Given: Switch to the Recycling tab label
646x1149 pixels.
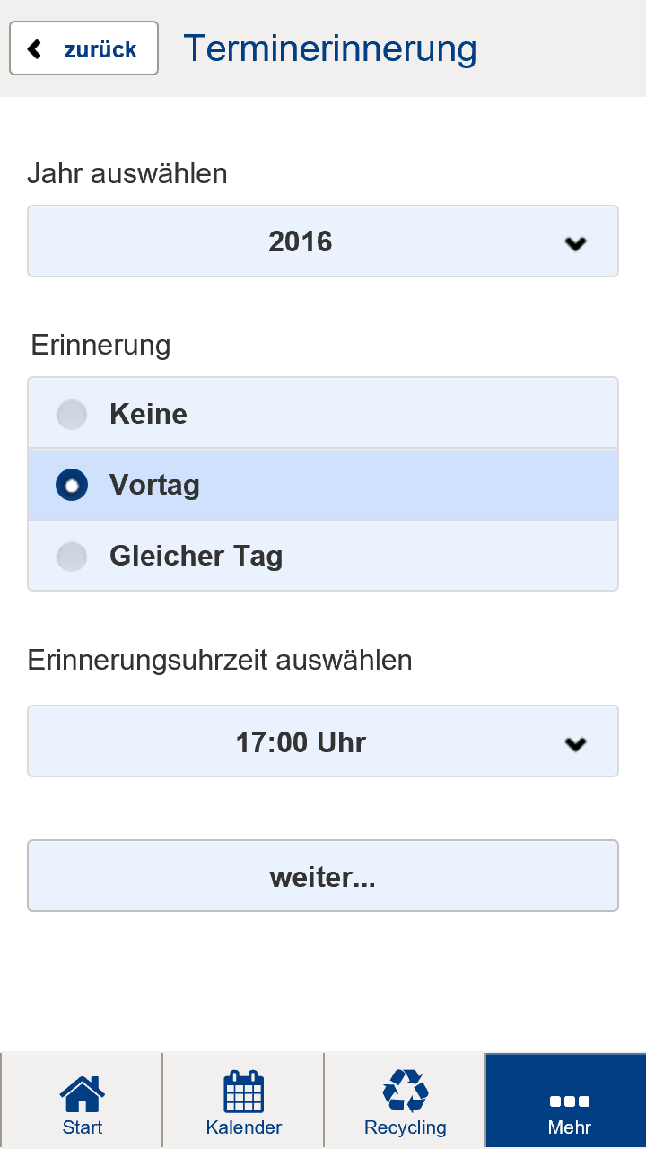Looking at the screenshot, I should pyautogui.click(x=406, y=1127).
